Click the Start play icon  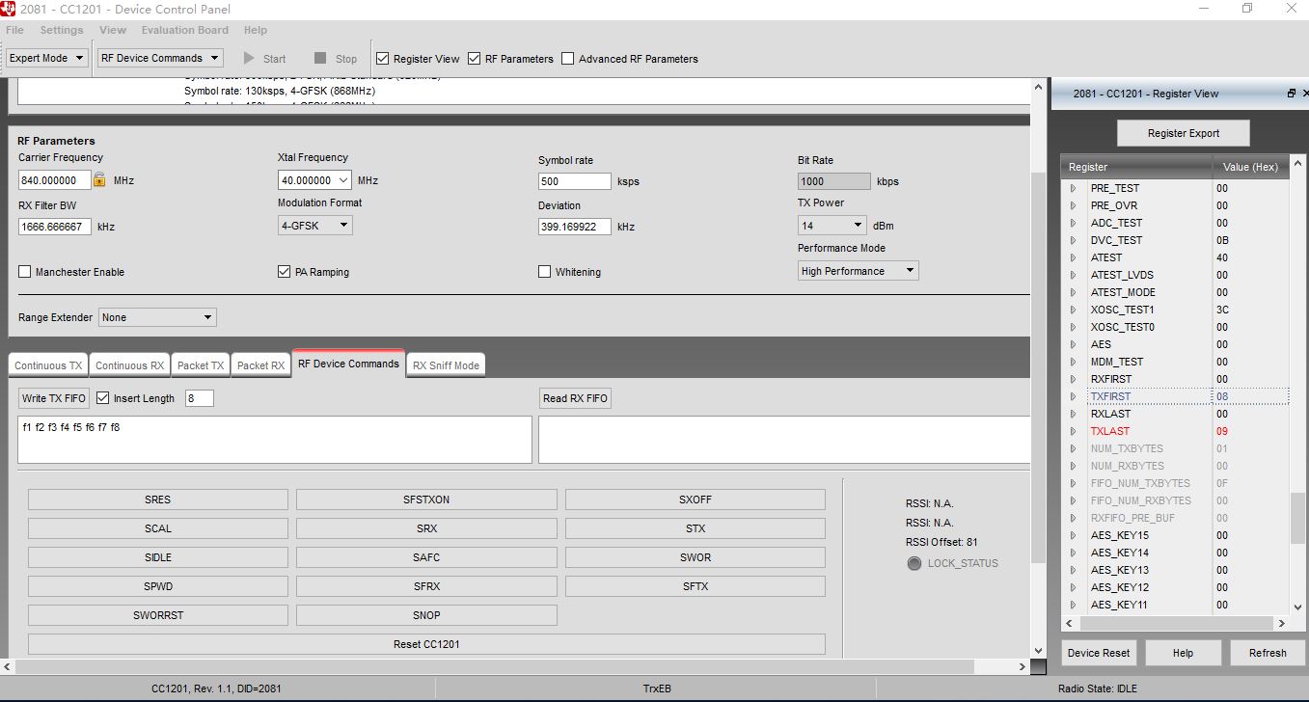[x=249, y=58]
